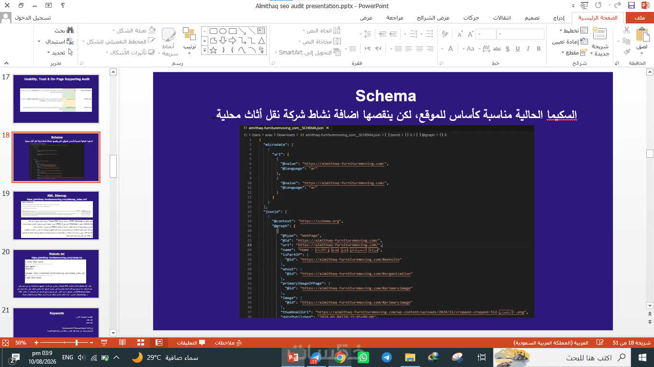654x367 pixels.
Task: Open التعليقات (Comments) from status bar
Action: click(191, 343)
